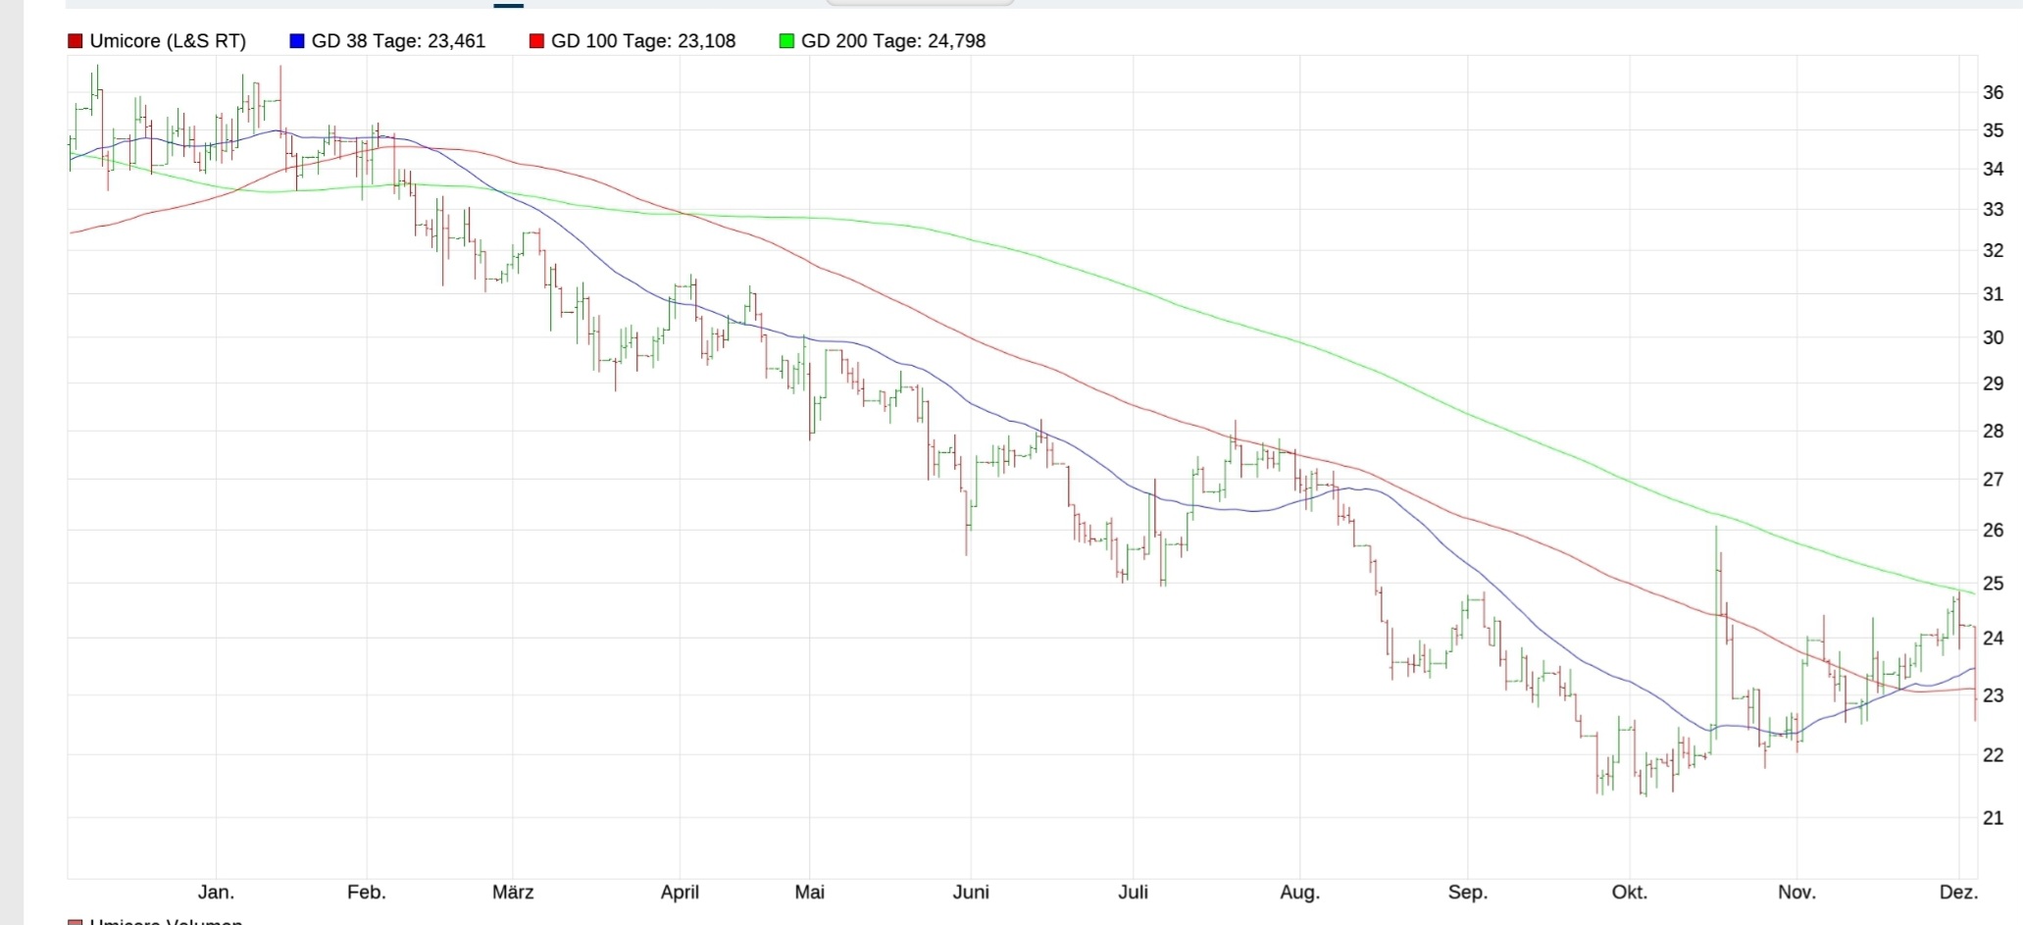This screenshot has width=2023, height=925.
Task: Click the blue GD 38 Tage legend square
Action: tap(297, 41)
